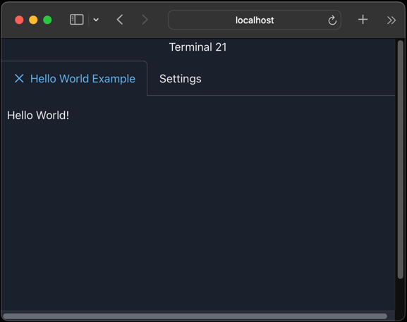Image resolution: width=407 pixels, height=322 pixels.
Task: Click the vertical scrollbar track below the thumb
Action: [x=401, y=295]
